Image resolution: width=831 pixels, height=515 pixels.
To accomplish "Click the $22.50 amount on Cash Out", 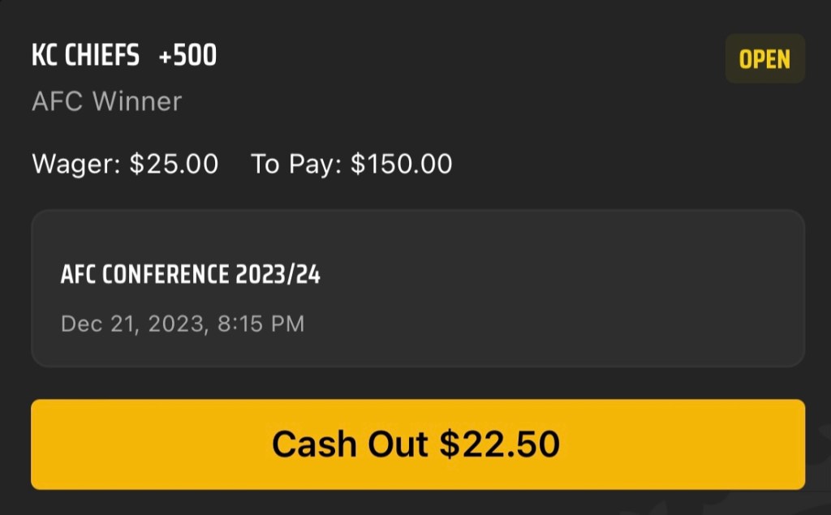I will click(499, 444).
